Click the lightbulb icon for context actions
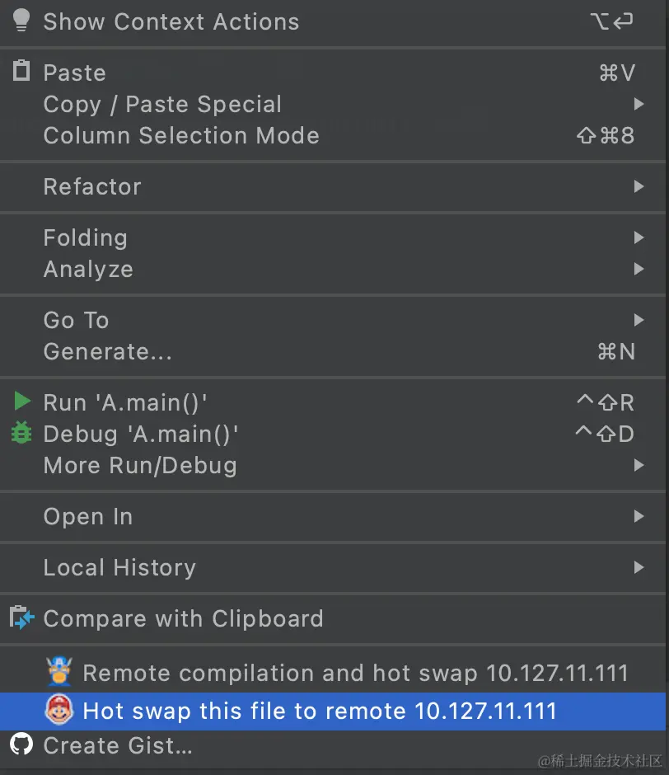This screenshot has height=775, width=669. pyautogui.click(x=21, y=21)
